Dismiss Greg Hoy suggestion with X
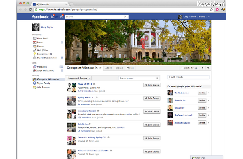This screenshot has height=159, width=243. tap(208, 108)
